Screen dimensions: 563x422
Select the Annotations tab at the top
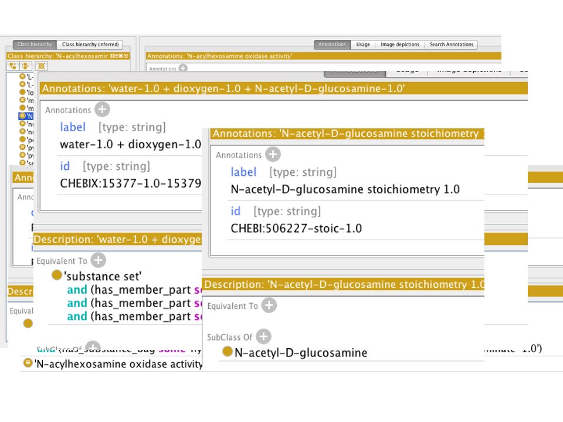(x=332, y=45)
